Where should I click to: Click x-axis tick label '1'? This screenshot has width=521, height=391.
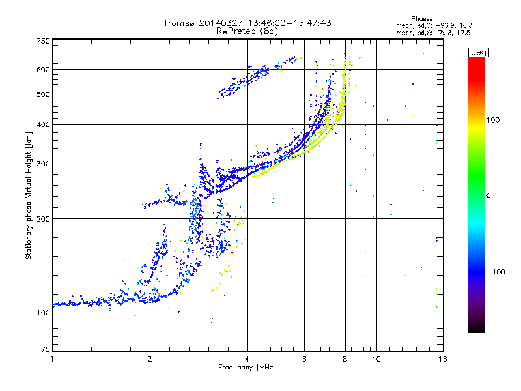coord(52,359)
